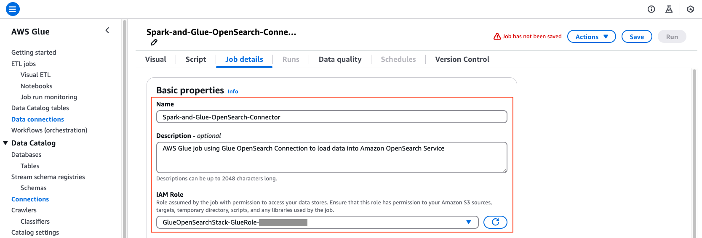
Task: Open Crawlers page
Action: [24, 210]
